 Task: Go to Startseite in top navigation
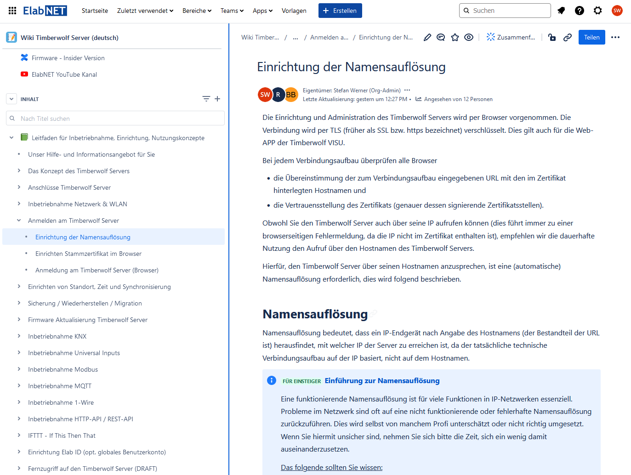coord(95,11)
